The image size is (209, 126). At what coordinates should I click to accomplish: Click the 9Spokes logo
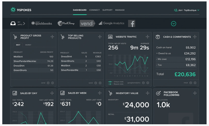(x=21, y=10)
